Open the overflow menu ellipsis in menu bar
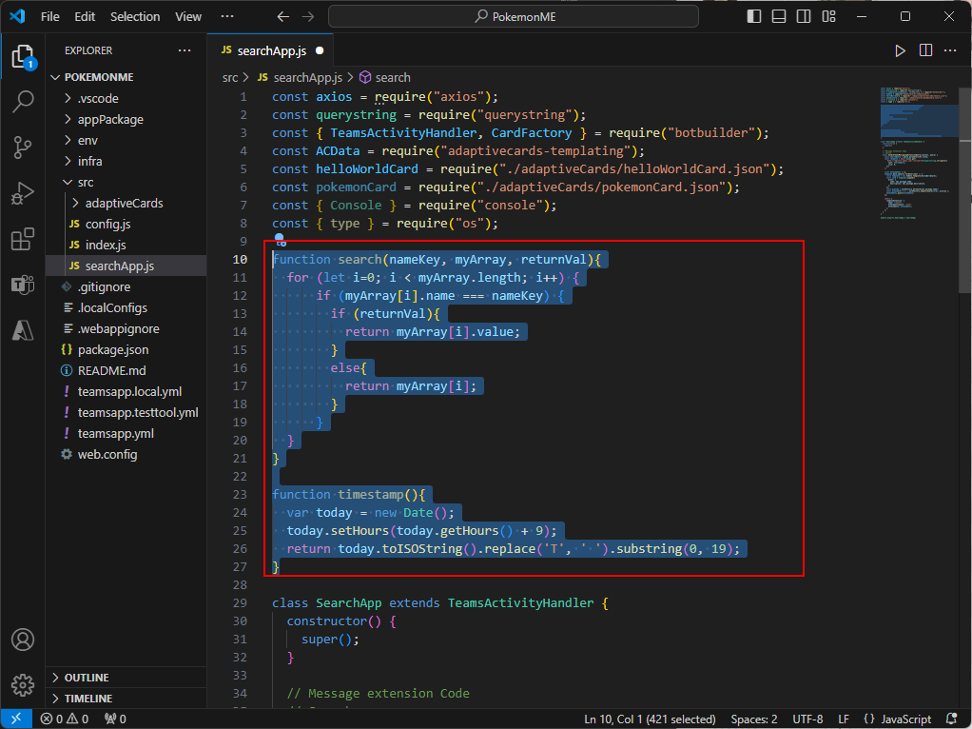This screenshot has width=972, height=729. tap(227, 17)
